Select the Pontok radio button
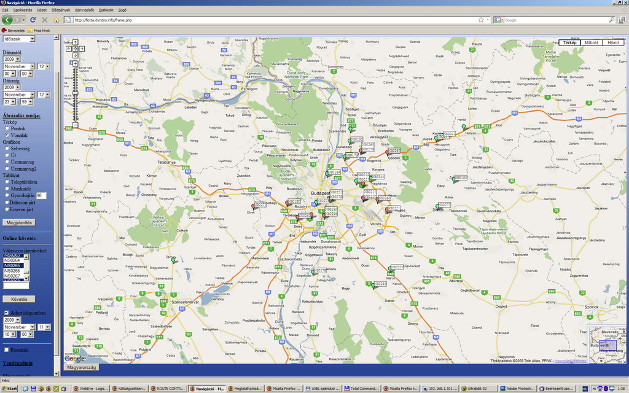This screenshot has width=629, height=393. [6, 128]
